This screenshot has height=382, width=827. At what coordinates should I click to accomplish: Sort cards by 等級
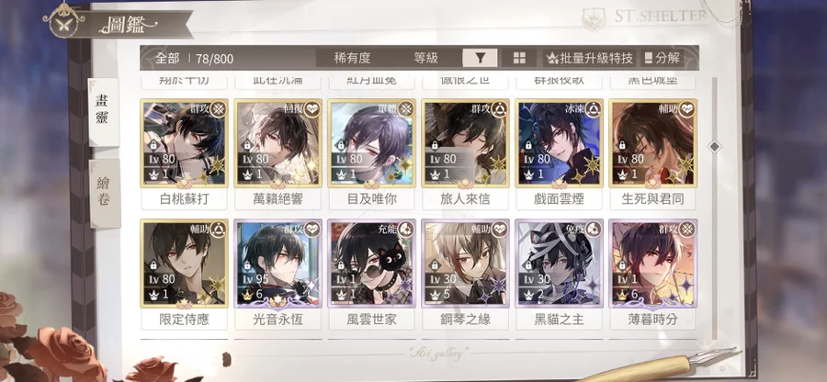425,58
